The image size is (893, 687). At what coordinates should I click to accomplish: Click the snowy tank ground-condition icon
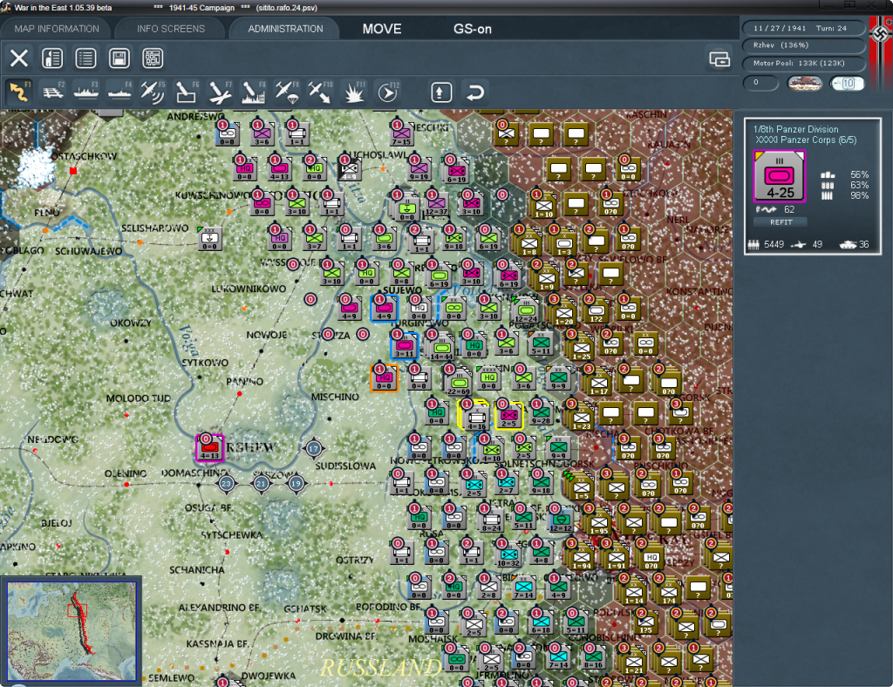(x=804, y=83)
